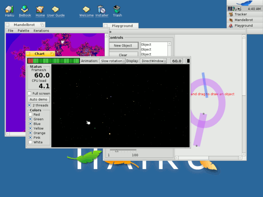Open the Haiku desktop icon

click(9, 9)
